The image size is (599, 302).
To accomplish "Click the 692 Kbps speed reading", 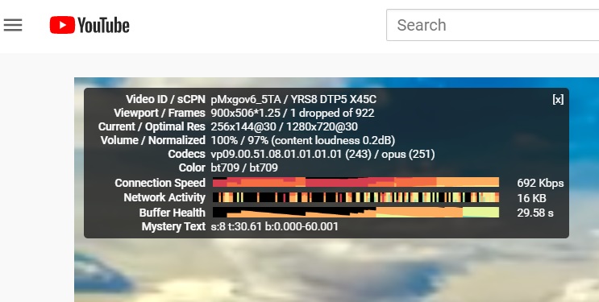I will click(x=540, y=184).
